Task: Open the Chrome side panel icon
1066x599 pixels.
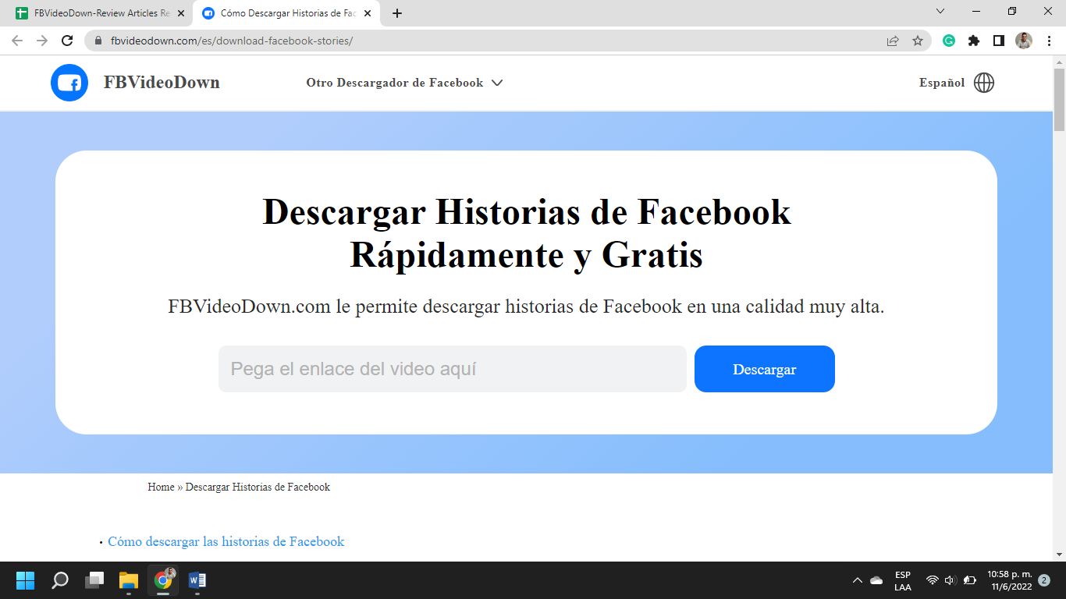Action: click(998, 41)
